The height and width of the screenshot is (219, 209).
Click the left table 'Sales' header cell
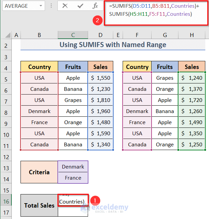100,67
